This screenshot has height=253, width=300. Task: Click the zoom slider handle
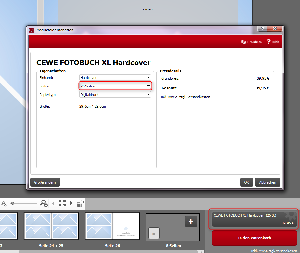[12, 203]
